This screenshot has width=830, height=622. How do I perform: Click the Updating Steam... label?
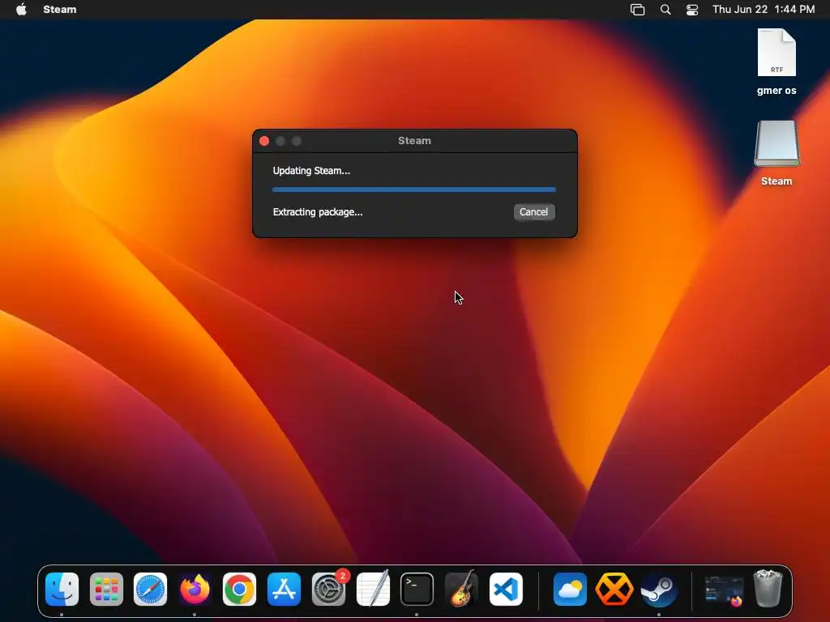tap(311, 171)
